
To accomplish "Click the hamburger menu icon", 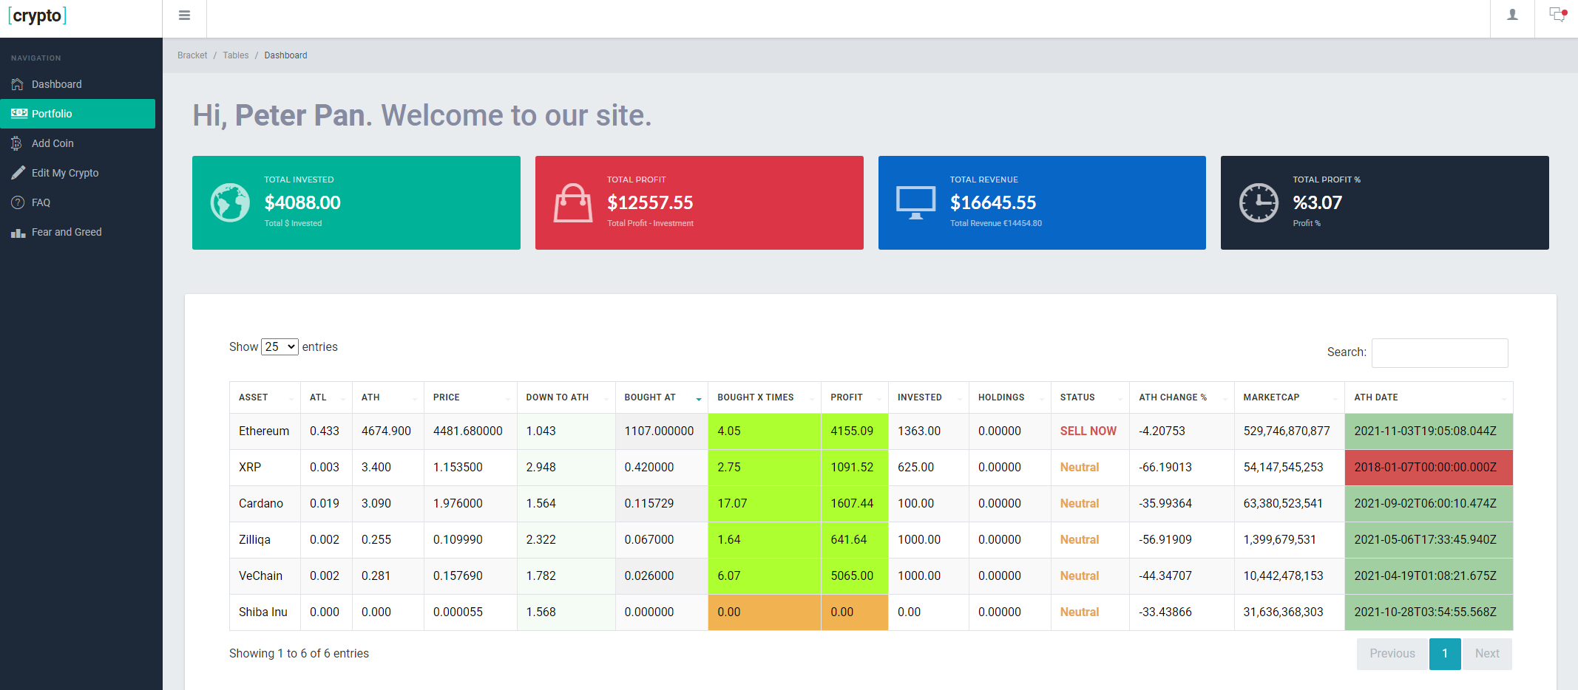I will [x=184, y=16].
